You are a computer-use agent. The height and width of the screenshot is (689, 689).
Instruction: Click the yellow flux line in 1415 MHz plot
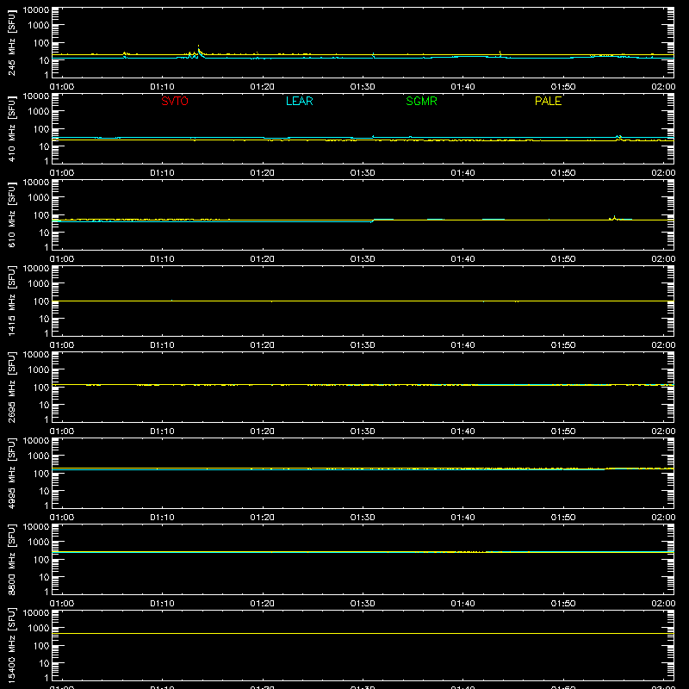(x=363, y=301)
